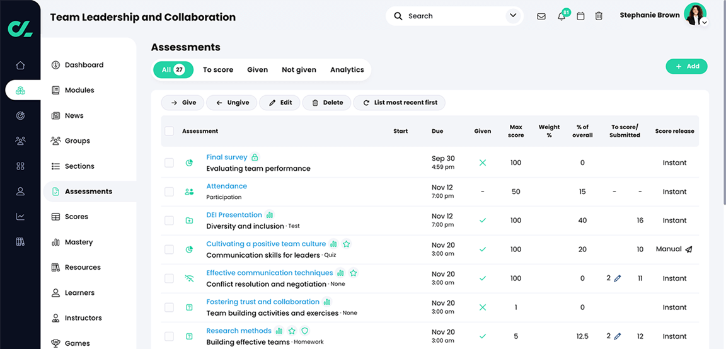Image resolution: width=726 pixels, height=349 pixels.
Task: Open the mail envelope icon
Action: [541, 16]
